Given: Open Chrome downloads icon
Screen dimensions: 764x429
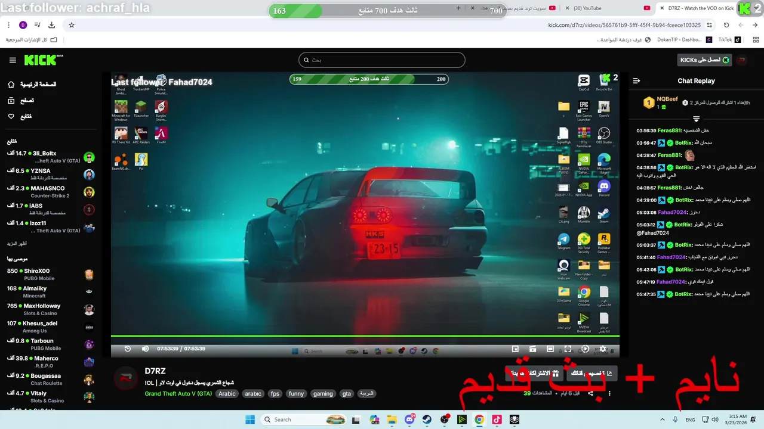Looking at the screenshot, I should tap(52, 25).
